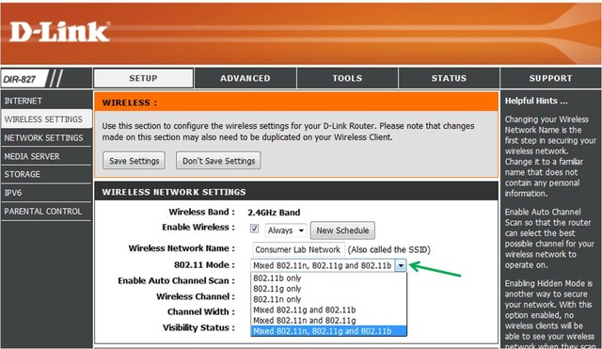Click the Wireless Channel label
Viewport: 602px width, 349px height.
click(x=196, y=296)
